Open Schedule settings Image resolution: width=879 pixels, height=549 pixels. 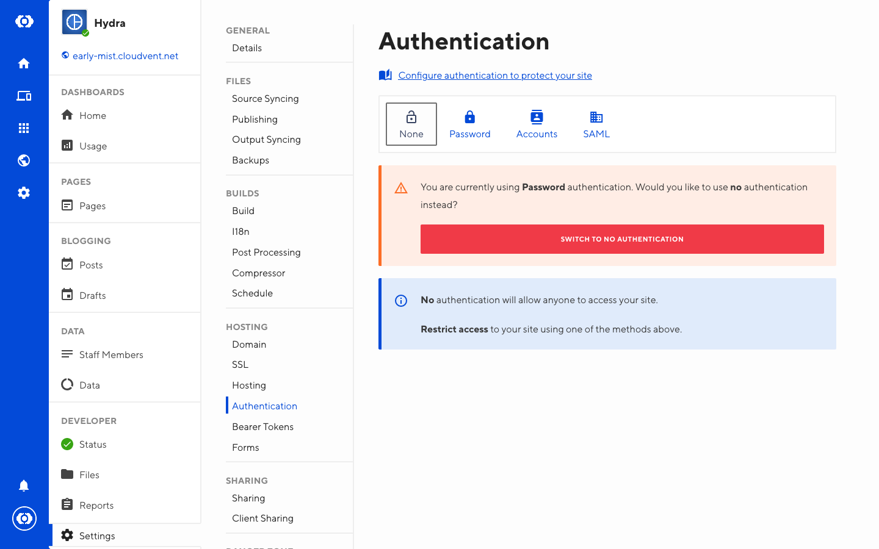252,293
